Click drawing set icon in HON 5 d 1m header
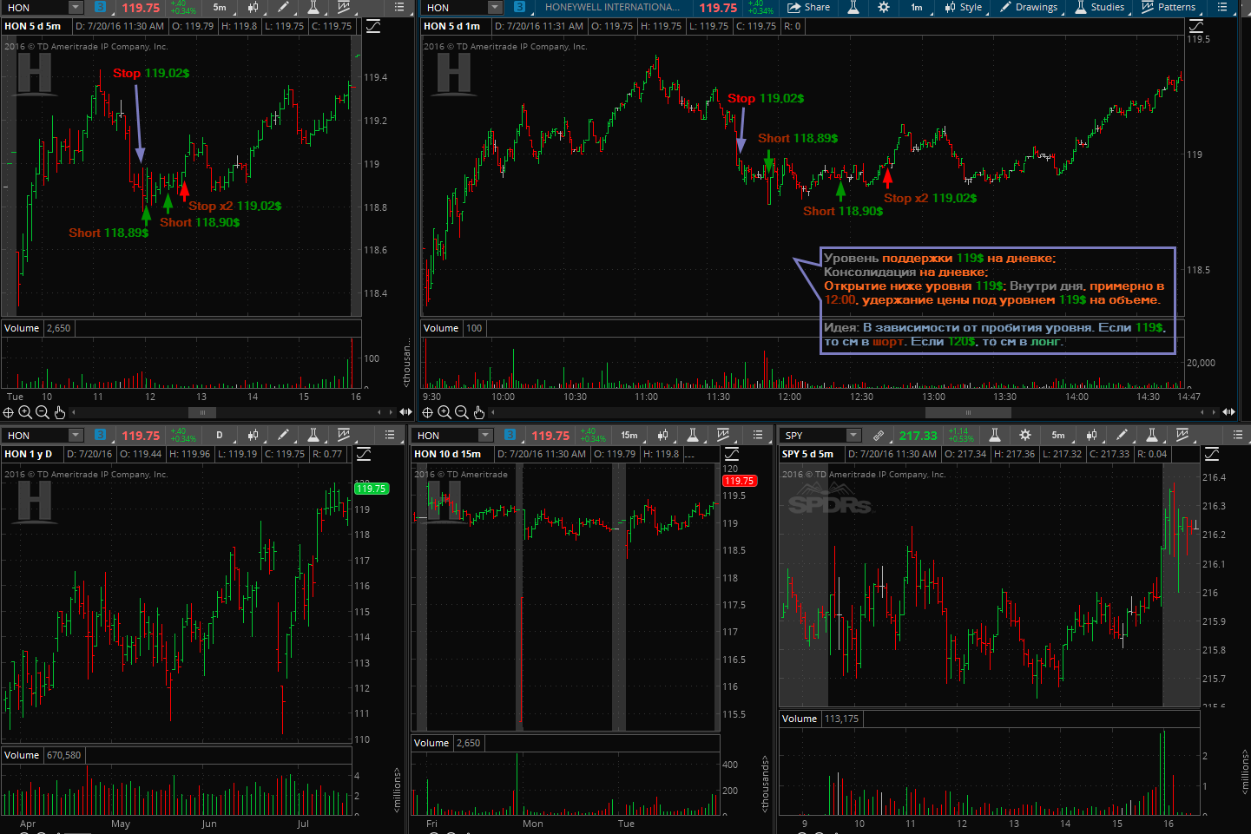This screenshot has height=834, width=1251. 1195,26
